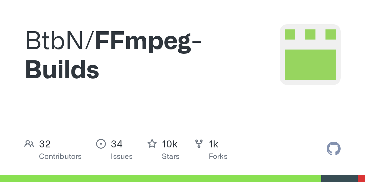365x182 pixels.
Task: Select the "Forks" label text
Action: [x=218, y=157]
